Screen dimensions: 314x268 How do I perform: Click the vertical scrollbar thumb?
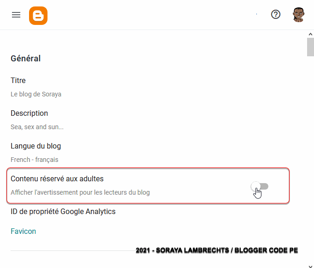[x=310, y=48]
